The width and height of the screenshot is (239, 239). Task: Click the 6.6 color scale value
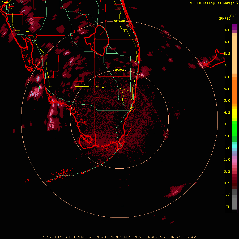coord(227,77)
